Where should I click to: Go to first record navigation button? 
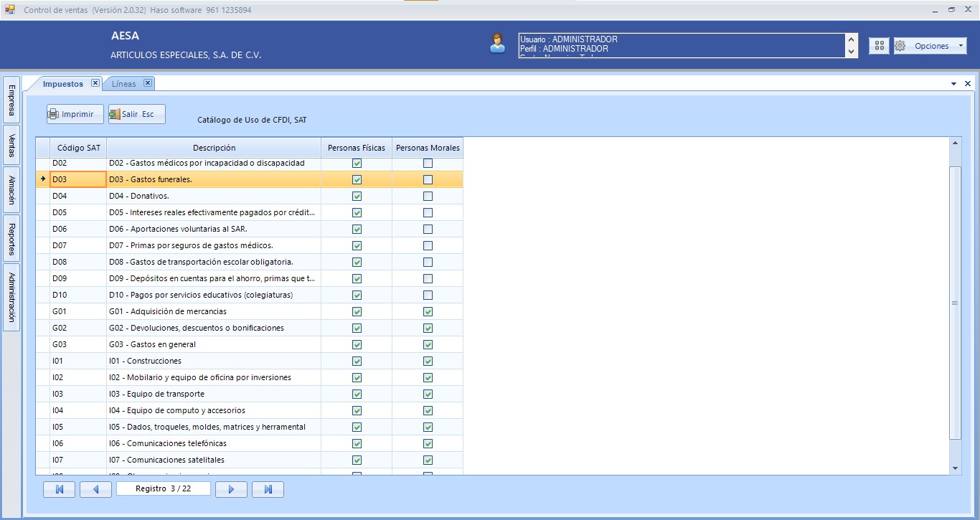[60, 489]
